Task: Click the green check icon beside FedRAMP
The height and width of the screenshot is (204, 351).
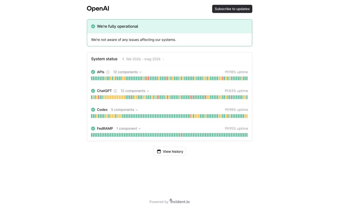Action: [x=93, y=129]
